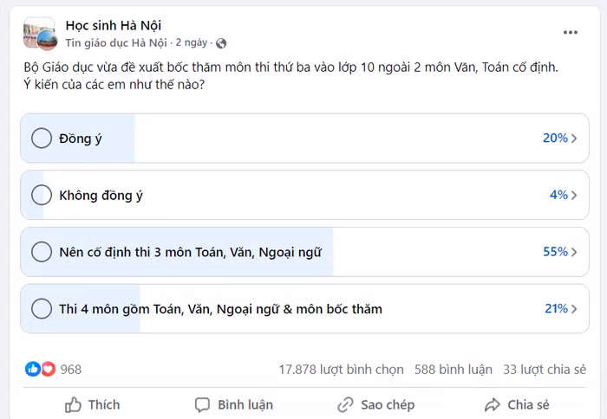Select the "Đồng ý" poll radio button
The height and width of the screenshot is (419, 607).
[x=41, y=139]
